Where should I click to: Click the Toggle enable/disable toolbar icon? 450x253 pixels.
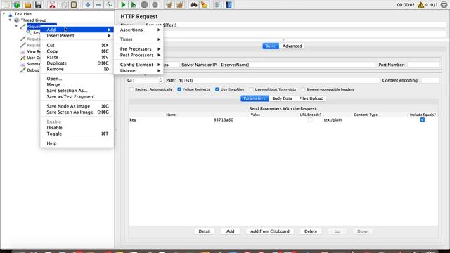coord(109,5)
